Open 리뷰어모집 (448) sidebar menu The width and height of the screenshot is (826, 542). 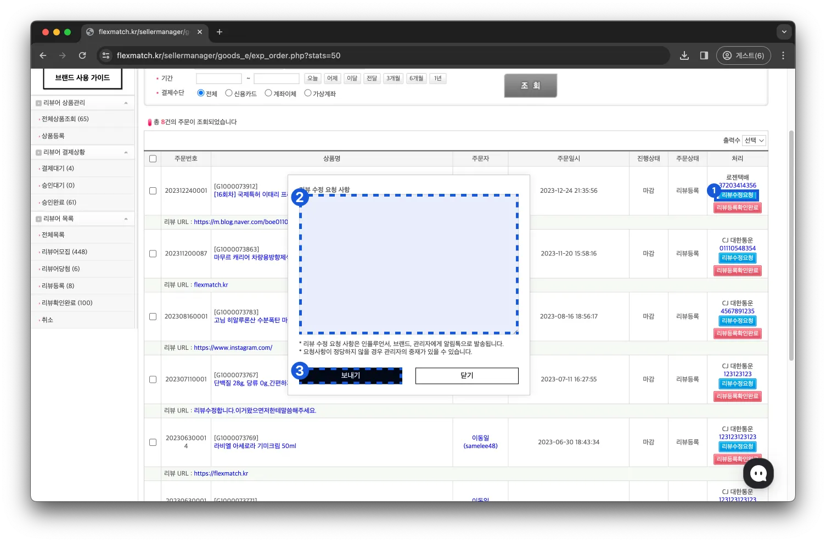pyautogui.click(x=64, y=252)
